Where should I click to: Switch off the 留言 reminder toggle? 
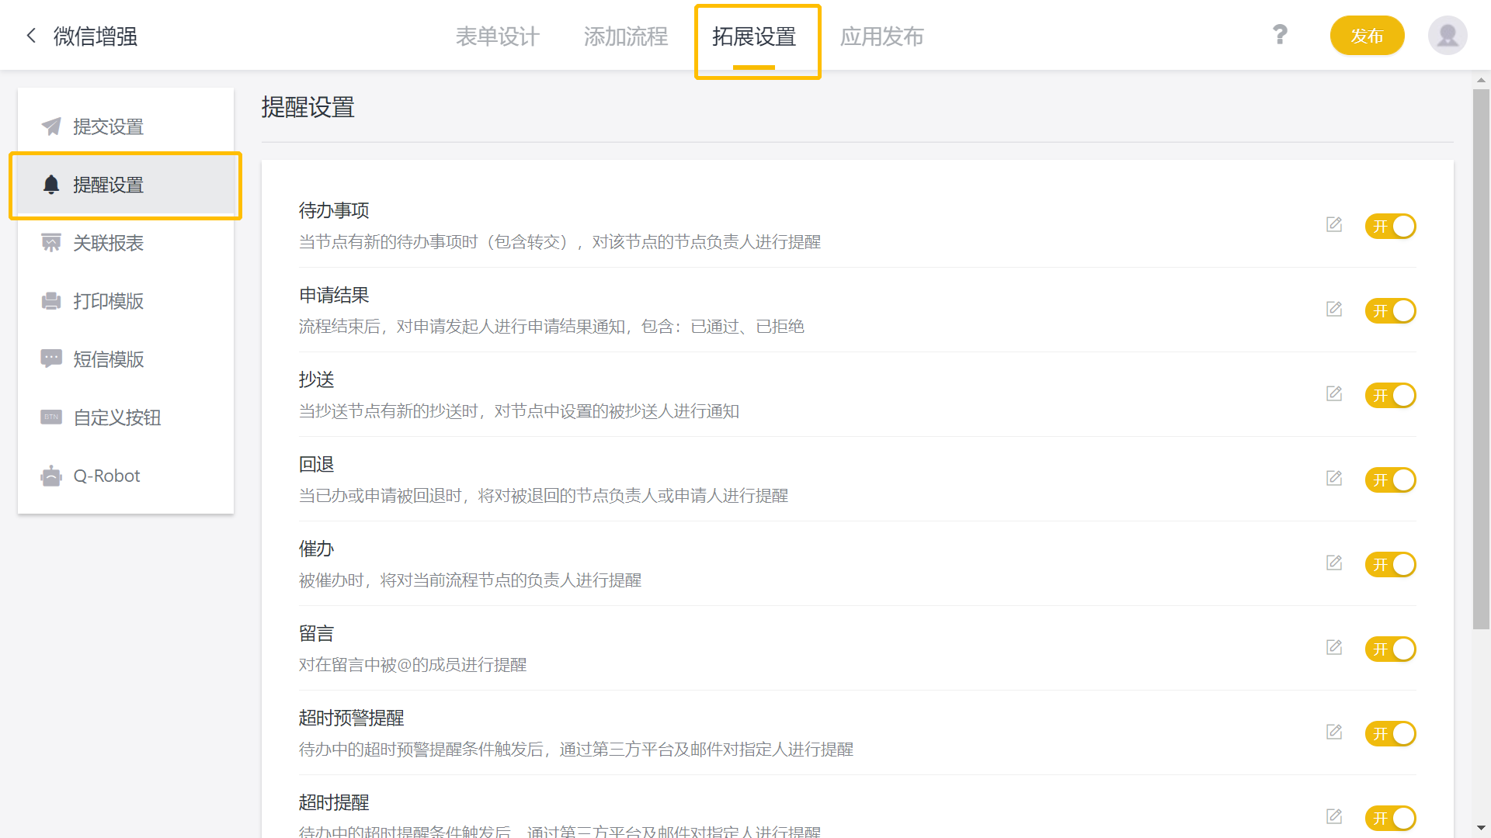click(x=1390, y=649)
